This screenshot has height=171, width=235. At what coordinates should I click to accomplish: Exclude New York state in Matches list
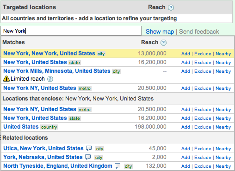(203, 62)
